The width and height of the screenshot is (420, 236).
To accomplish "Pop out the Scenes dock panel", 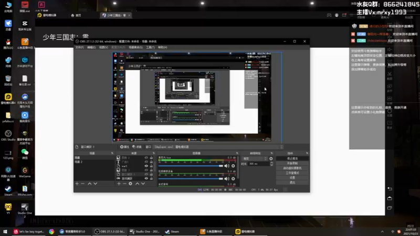I will 112,153.
